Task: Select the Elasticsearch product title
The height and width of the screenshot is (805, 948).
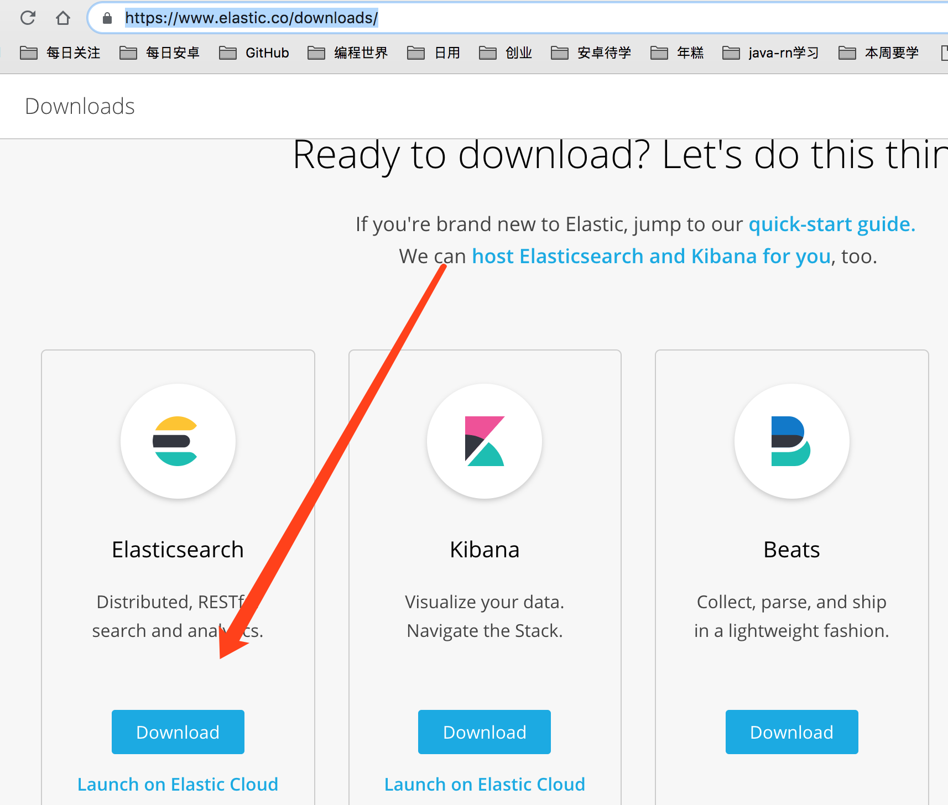Action: pyautogui.click(x=178, y=550)
